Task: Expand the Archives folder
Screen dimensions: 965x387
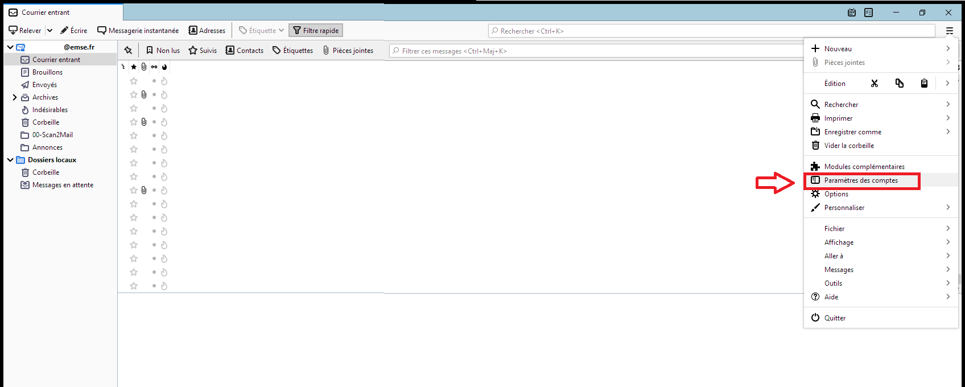Action: [x=15, y=97]
